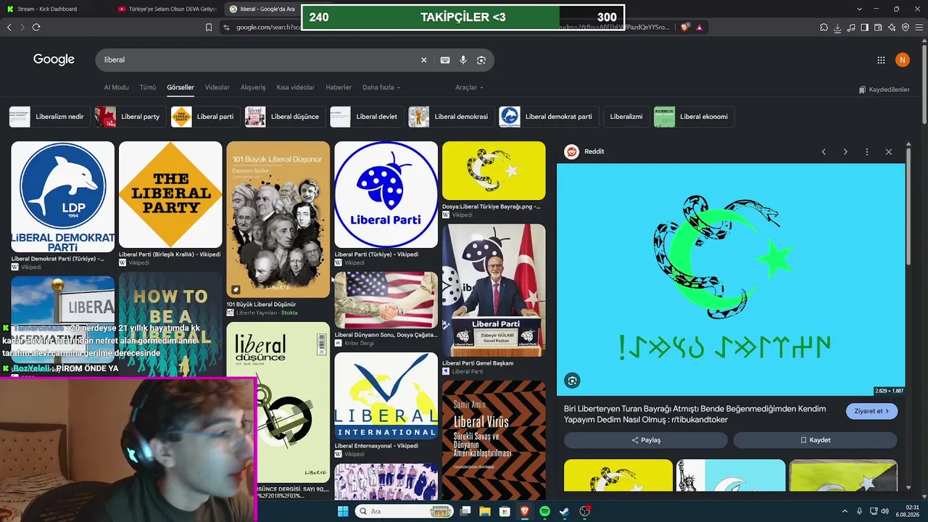Select the Tümü results tab
Image resolution: width=928 pixels, height=522 pixels.
click(x=148, y=88)
